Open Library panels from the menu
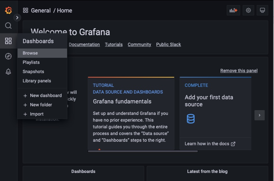The image size is (274, 181). pyautogui.click(x=42, y=81)
